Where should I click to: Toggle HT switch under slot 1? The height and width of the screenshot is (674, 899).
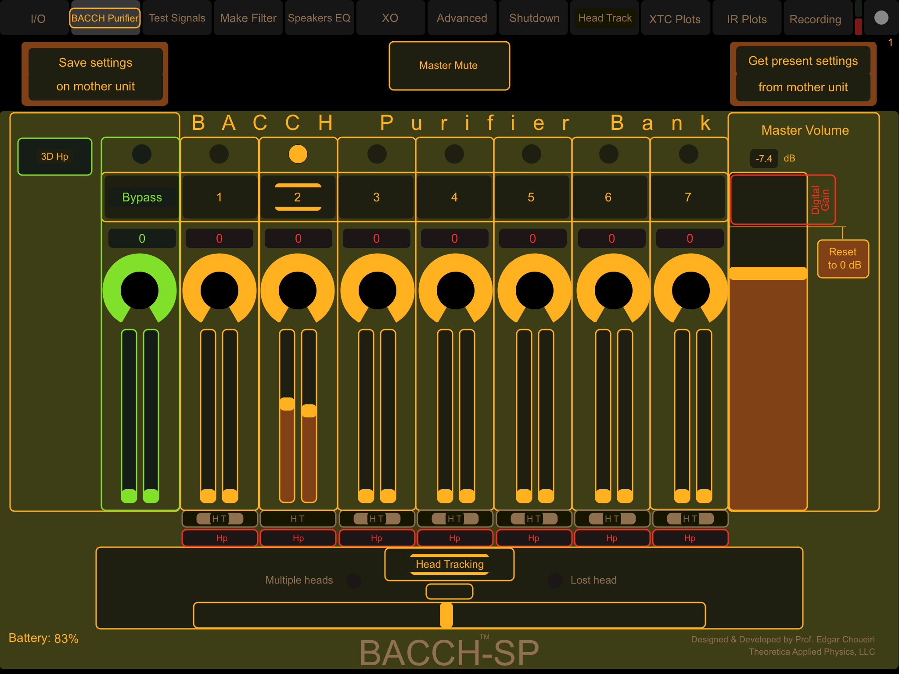[x=219, y=519]
